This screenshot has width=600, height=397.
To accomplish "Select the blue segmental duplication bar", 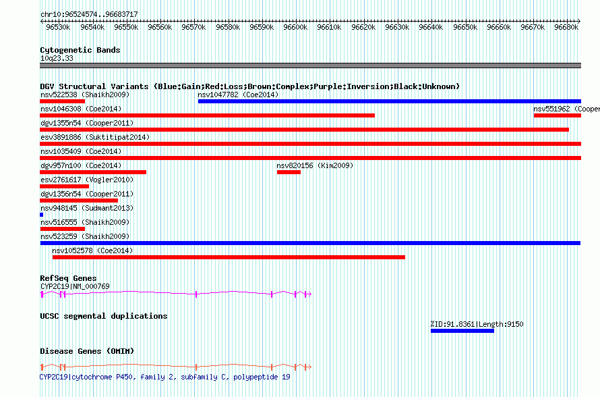I will 462,331.
